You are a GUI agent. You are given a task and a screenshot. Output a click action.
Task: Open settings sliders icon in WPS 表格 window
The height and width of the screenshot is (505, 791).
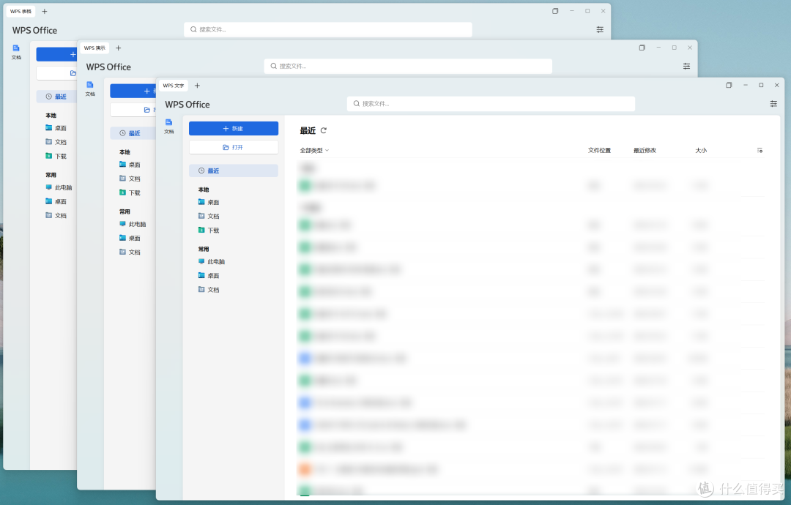click(x=600, y=30)
